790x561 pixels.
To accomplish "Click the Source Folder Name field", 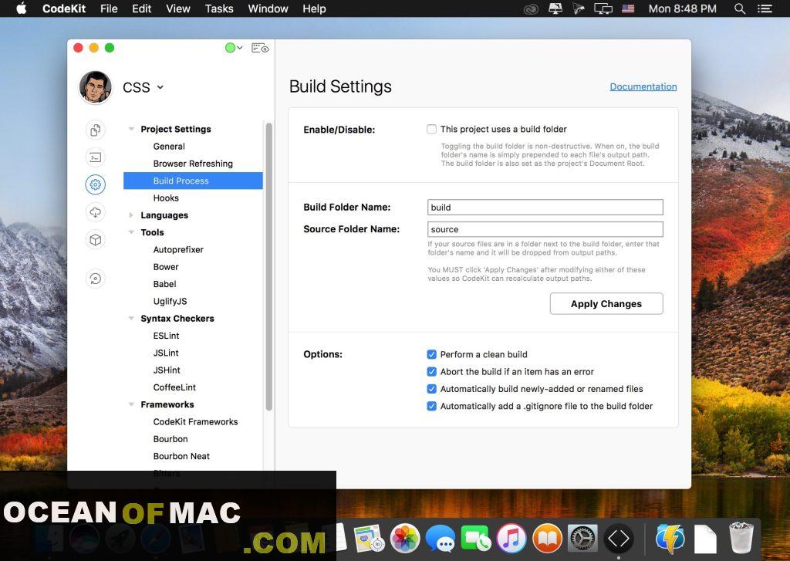I will (545, 229).
